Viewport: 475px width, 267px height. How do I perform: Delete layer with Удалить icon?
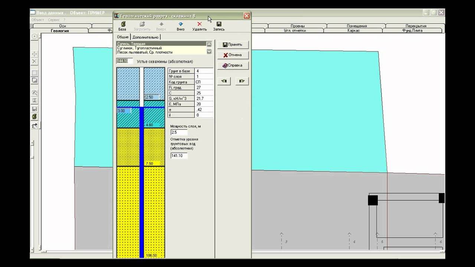(x=200, y=26)
